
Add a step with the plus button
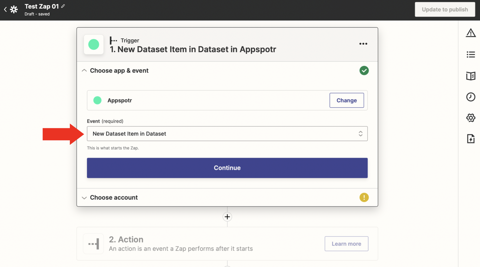point(227,217)
